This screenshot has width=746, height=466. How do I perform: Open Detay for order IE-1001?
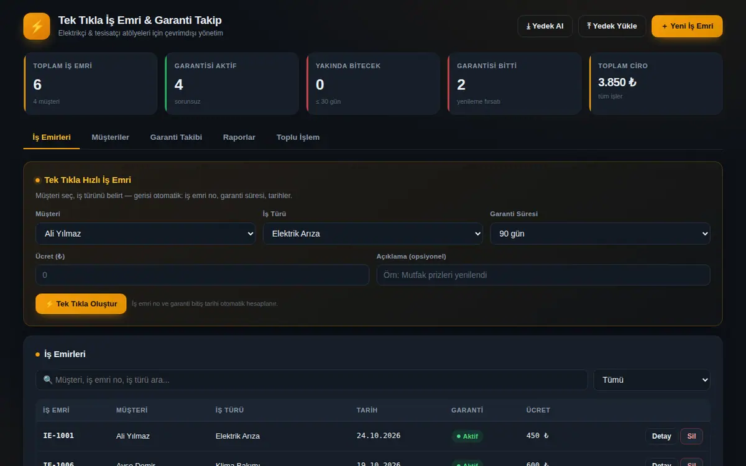pos(661,436)
